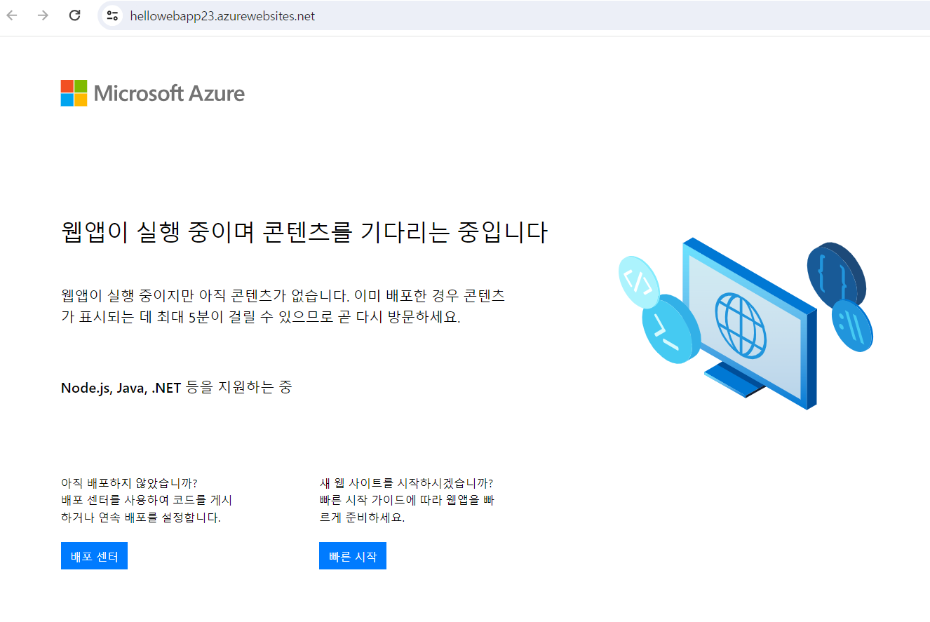Screen dimensions: 930x622
Task: Open the 배포 센터 button
Action: pyautogui.click(x=94, y=556)
